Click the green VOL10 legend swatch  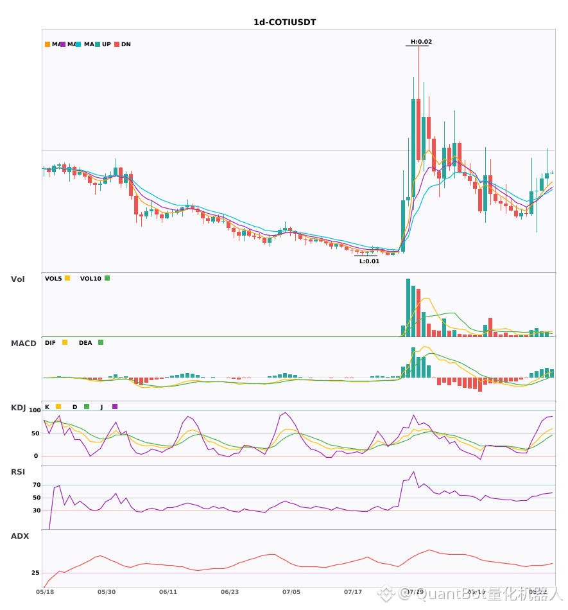pos(107,278)
